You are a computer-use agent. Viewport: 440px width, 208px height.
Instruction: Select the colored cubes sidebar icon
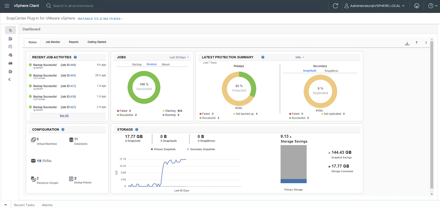coord(10,55)
